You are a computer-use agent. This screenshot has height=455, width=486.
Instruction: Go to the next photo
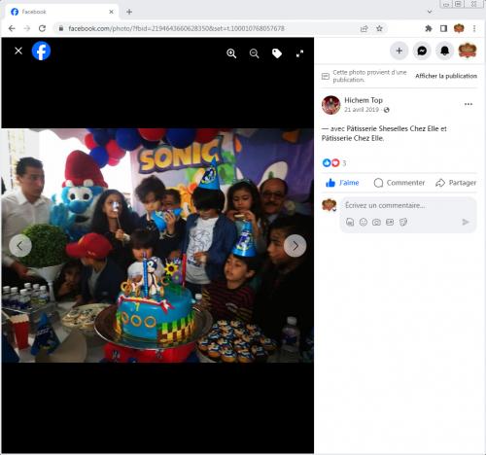(295, 246)
